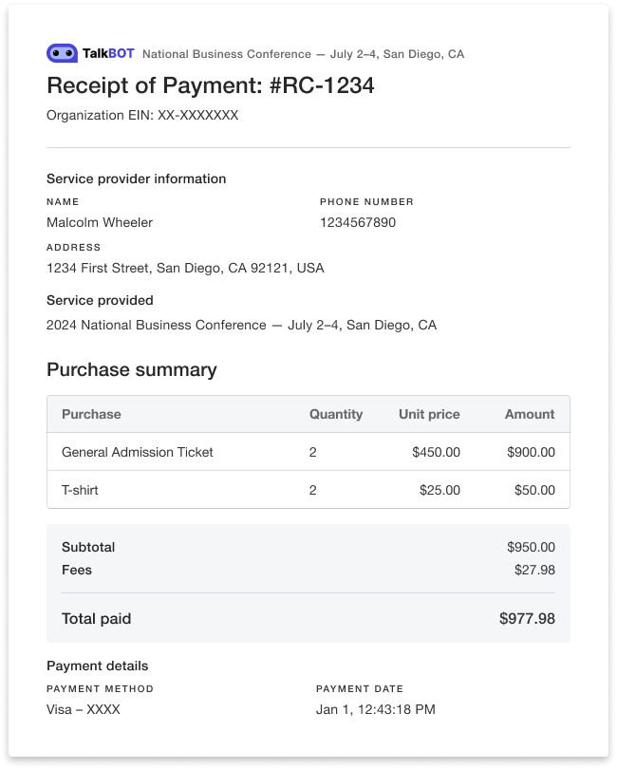This screenshot has height=769, width=617.
Task: Click the name Malcolm Wheeler
Action: [100, 222]
